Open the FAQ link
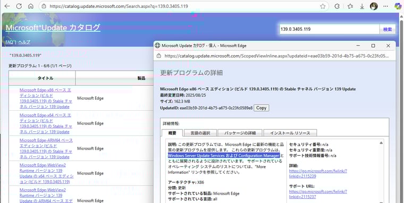This screenshot has width=404, height=203. click(x=9, y=42)
